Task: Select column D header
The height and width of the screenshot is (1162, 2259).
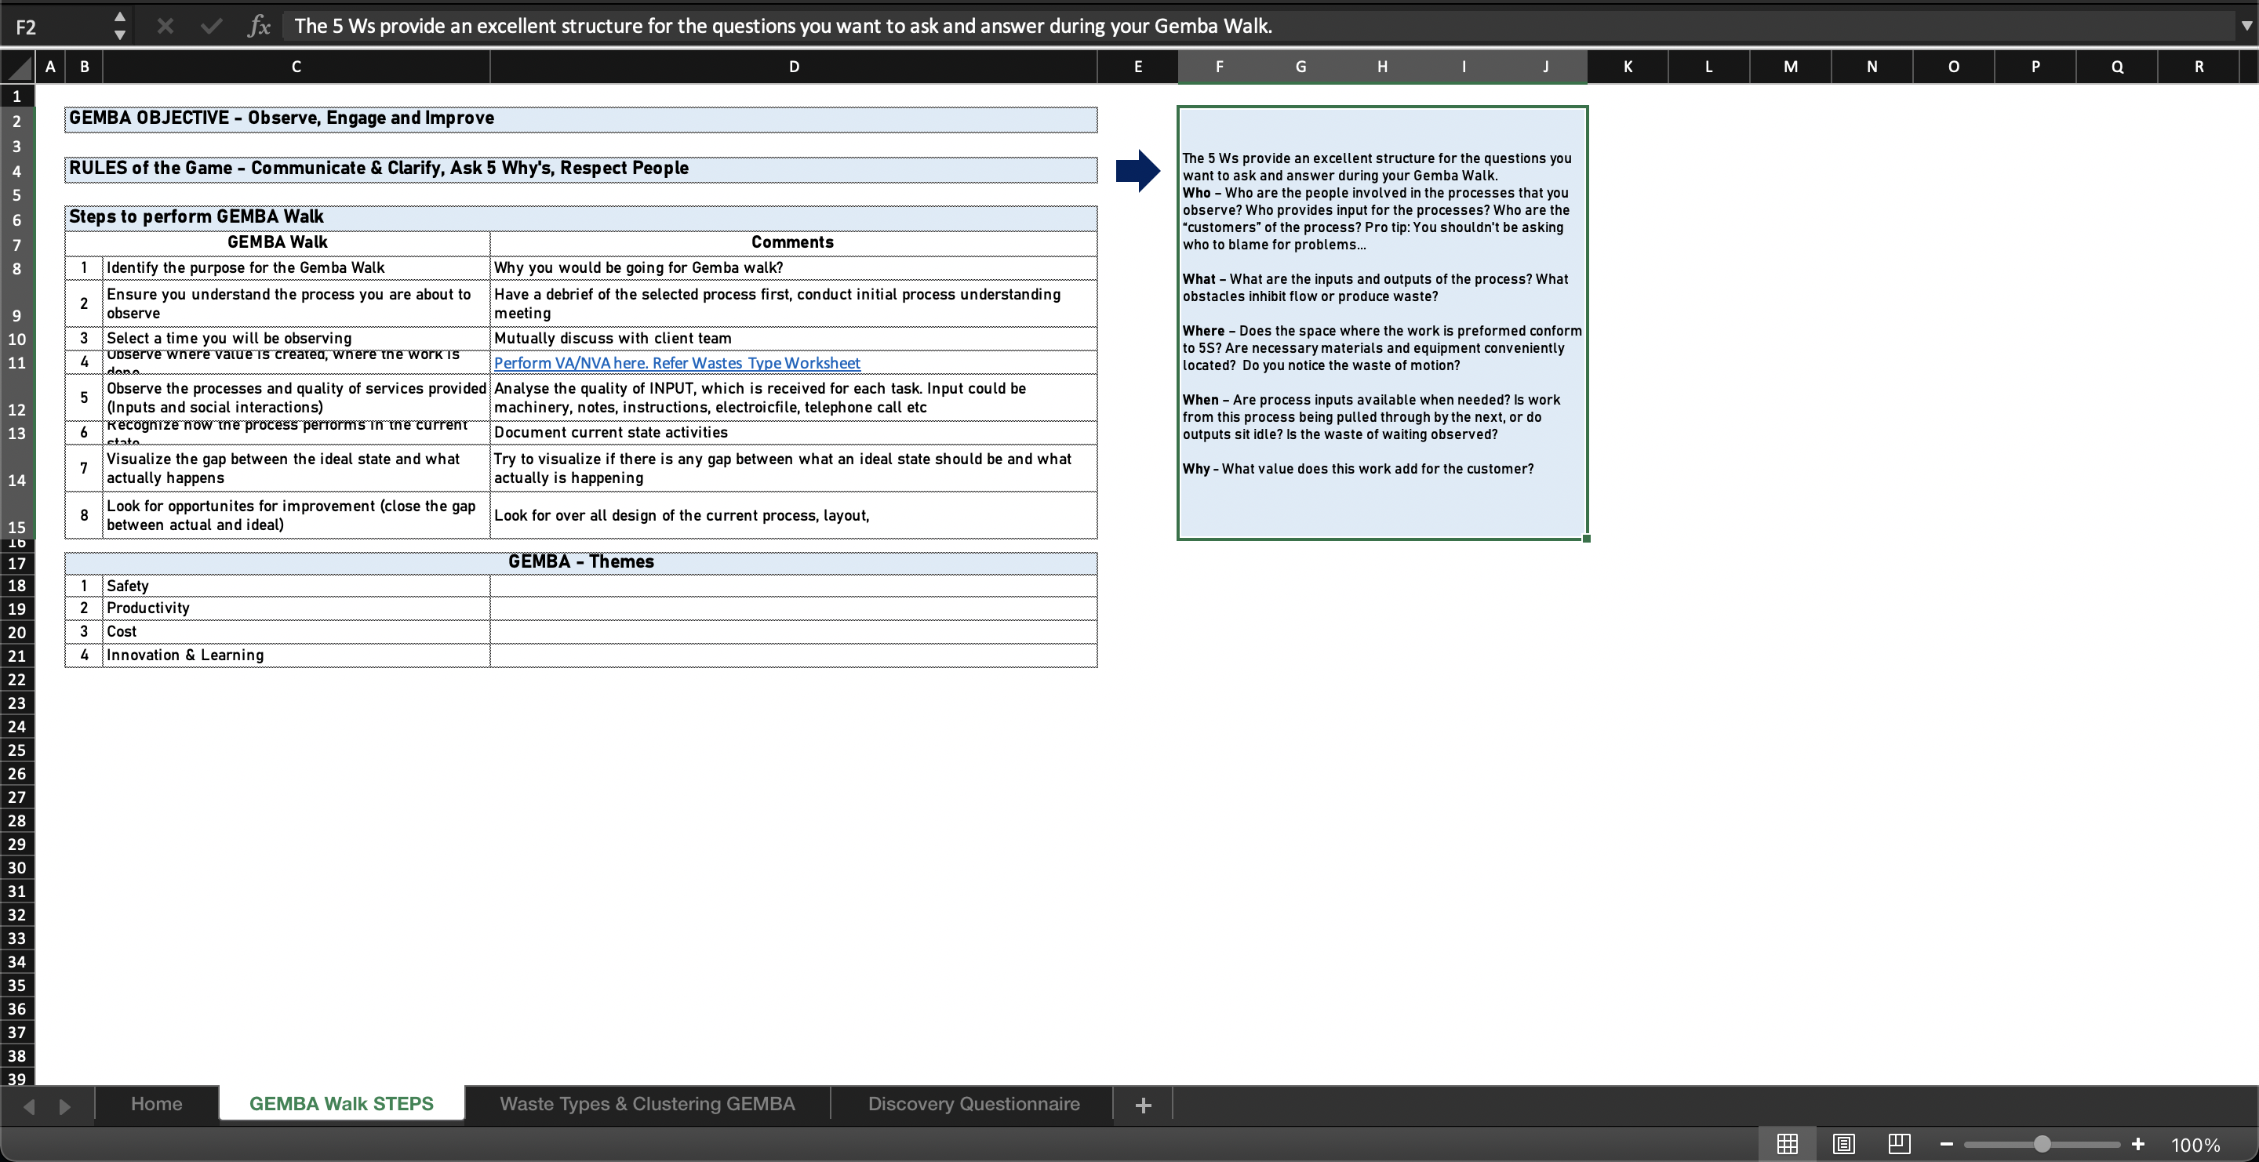Action: coord(794,67)
